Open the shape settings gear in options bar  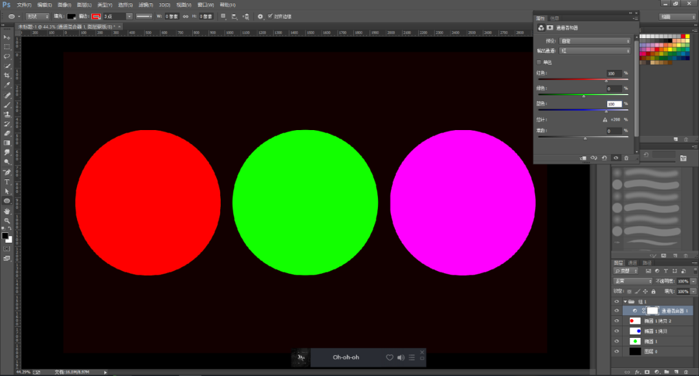point(260,16)
